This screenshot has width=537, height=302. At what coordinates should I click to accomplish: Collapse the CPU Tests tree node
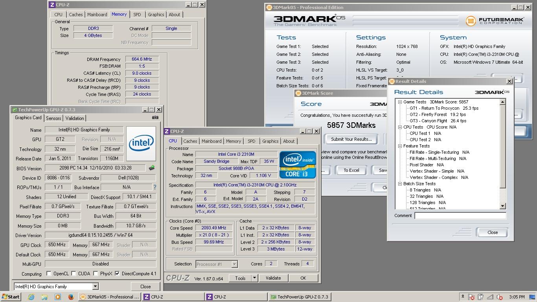[x=400, y=127]
